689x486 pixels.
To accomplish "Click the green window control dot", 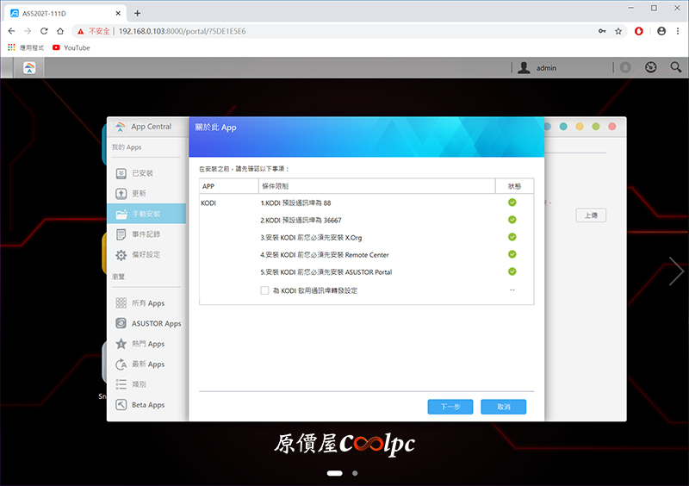I will (x=596, y=127).
